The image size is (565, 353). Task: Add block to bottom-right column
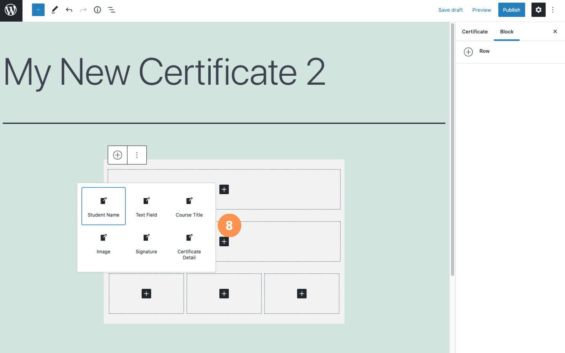click(302, 294)
